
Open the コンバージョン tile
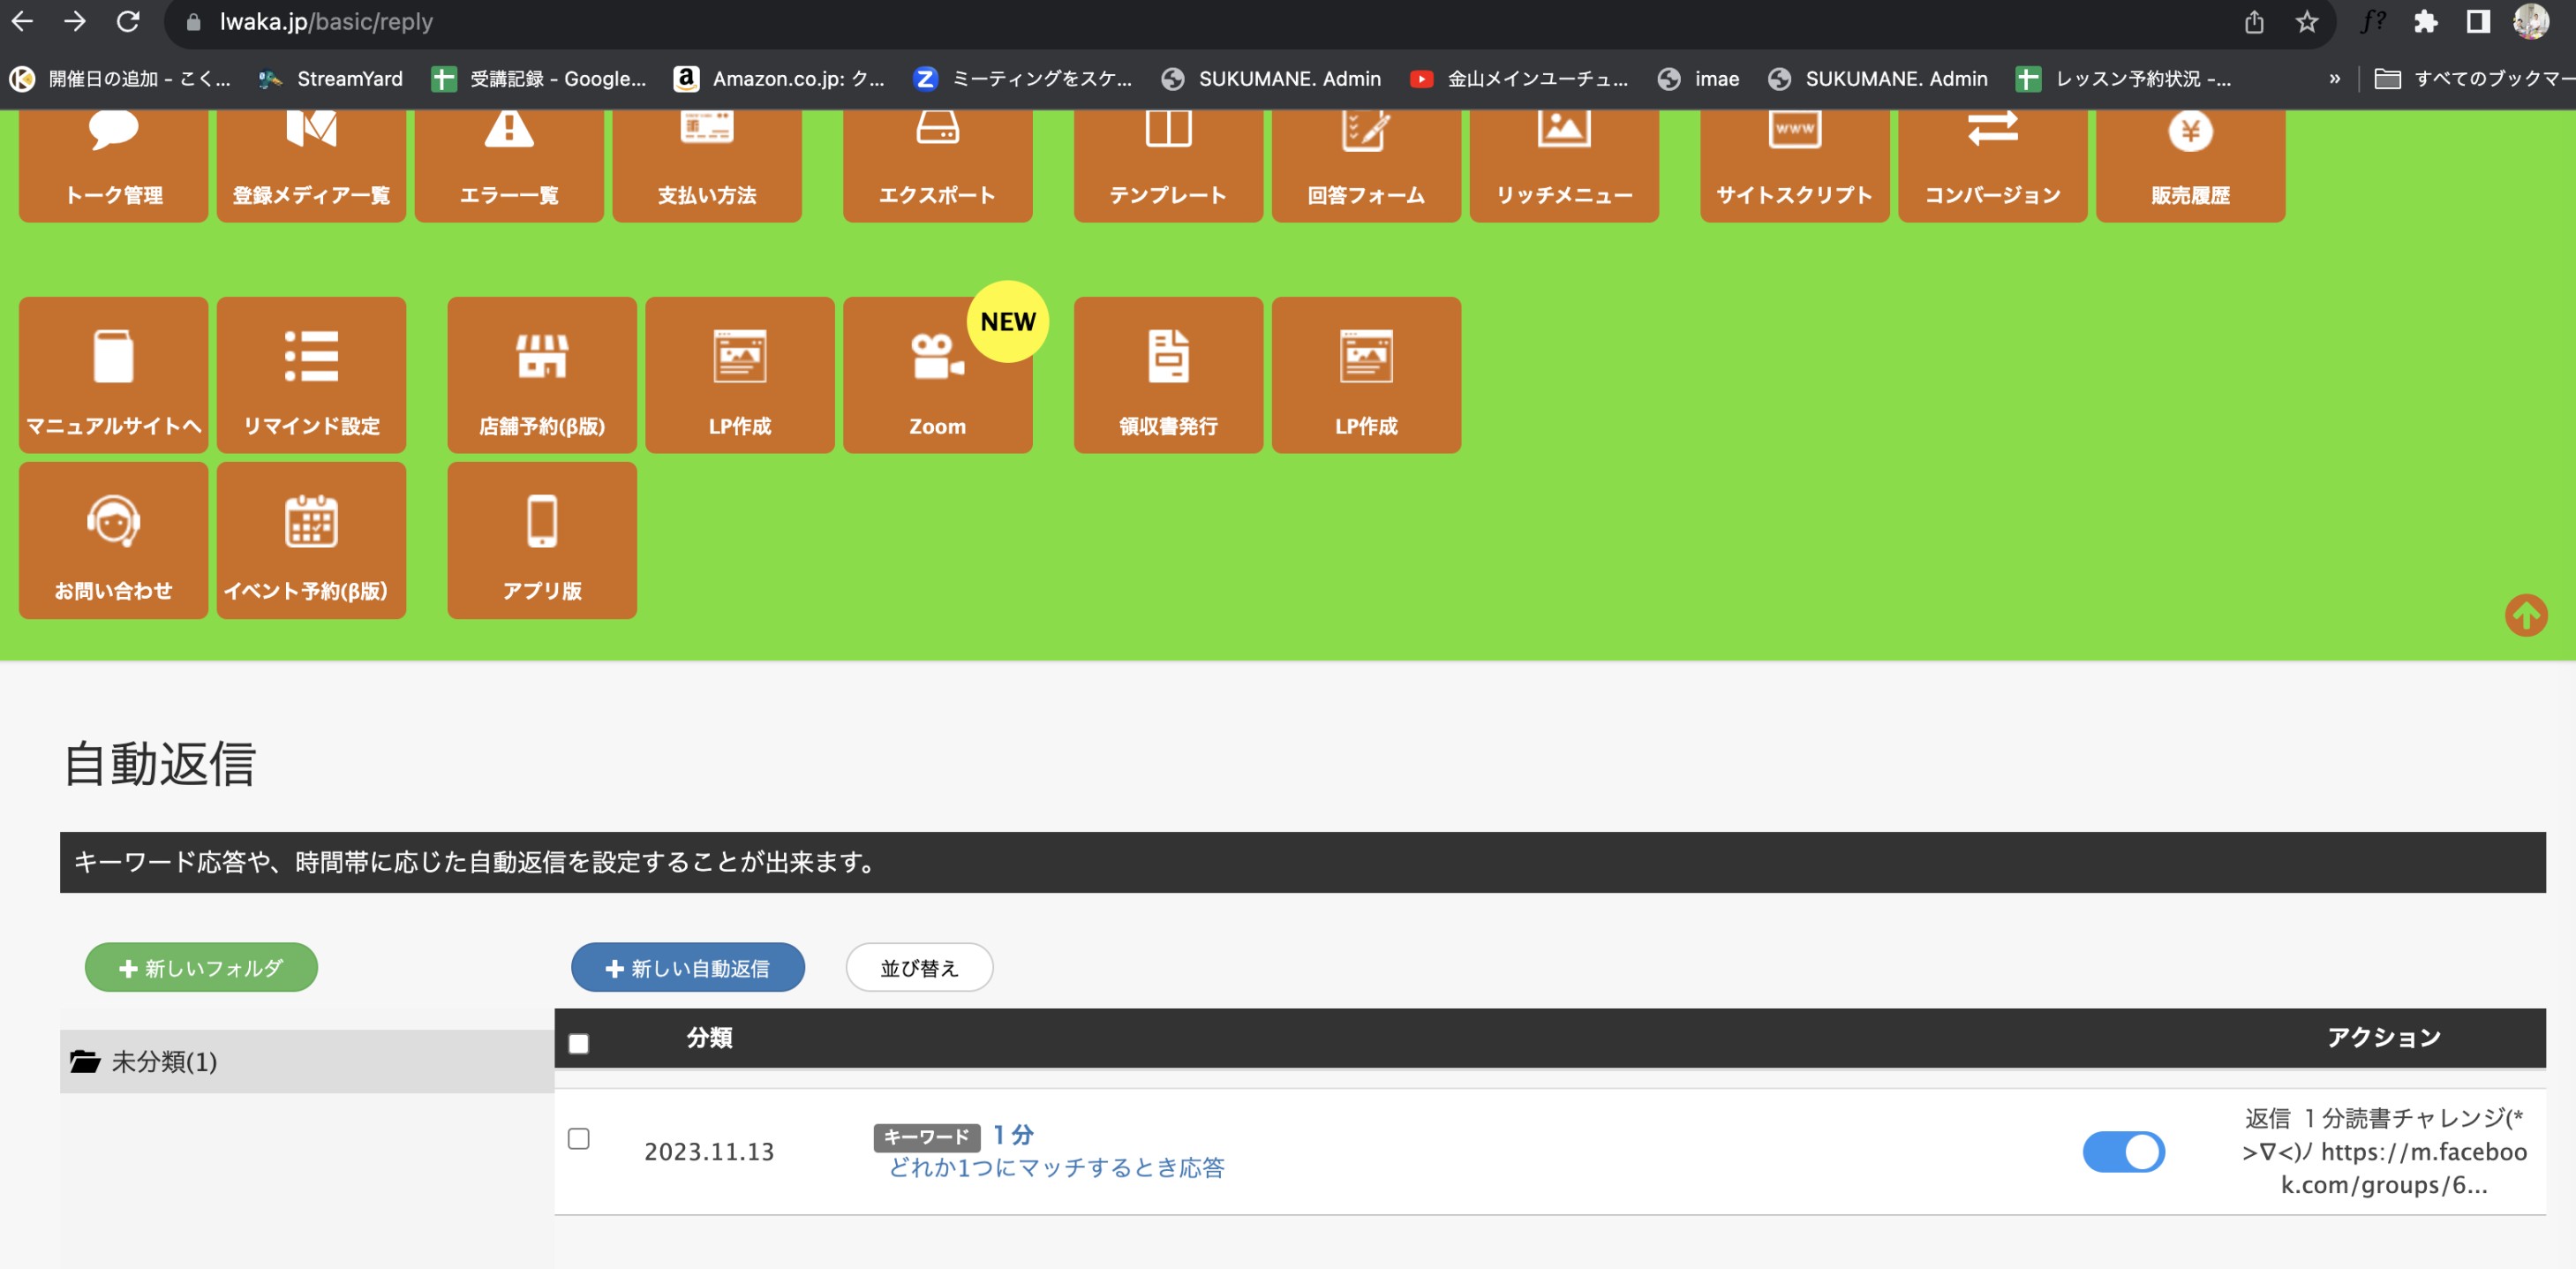[1993, 165]
